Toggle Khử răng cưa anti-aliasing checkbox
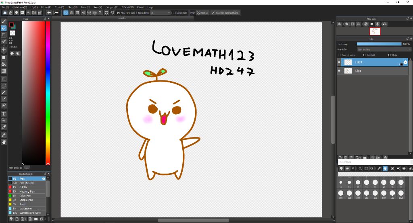This screenshot has width=413, height=223. click(119, 13)
